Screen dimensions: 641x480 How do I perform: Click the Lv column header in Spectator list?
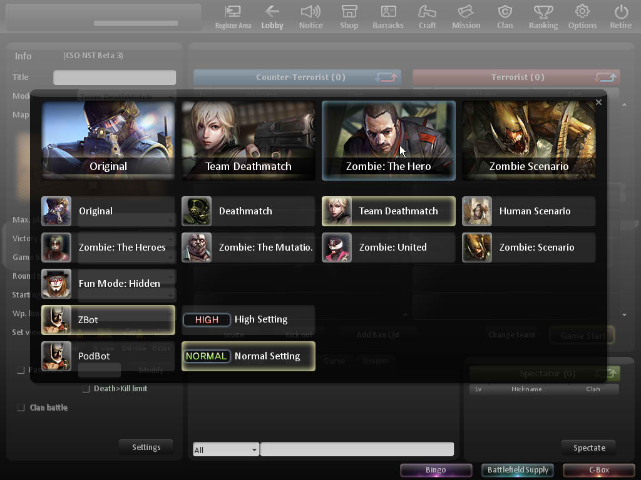(x=478, y=389)
